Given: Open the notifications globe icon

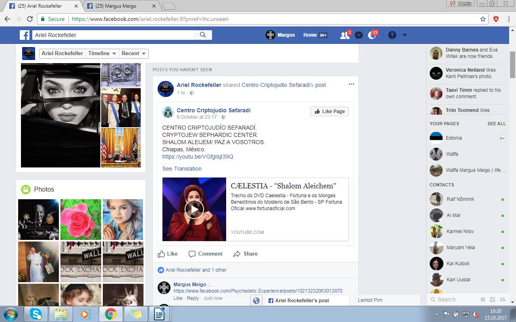Looking at the screenshot, I should tap(372, 35).
